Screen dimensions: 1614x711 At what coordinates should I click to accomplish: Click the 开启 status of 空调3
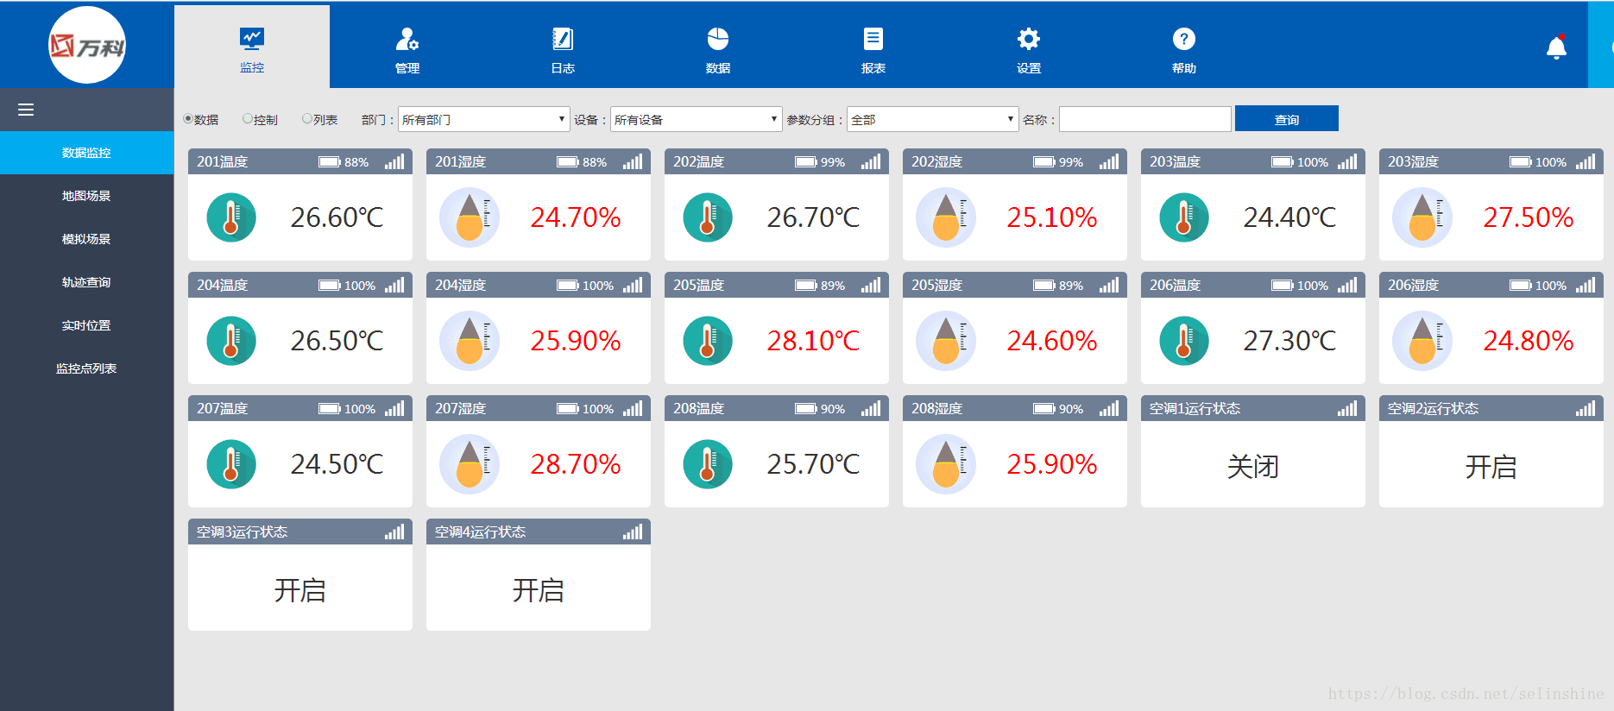point(300,590)
